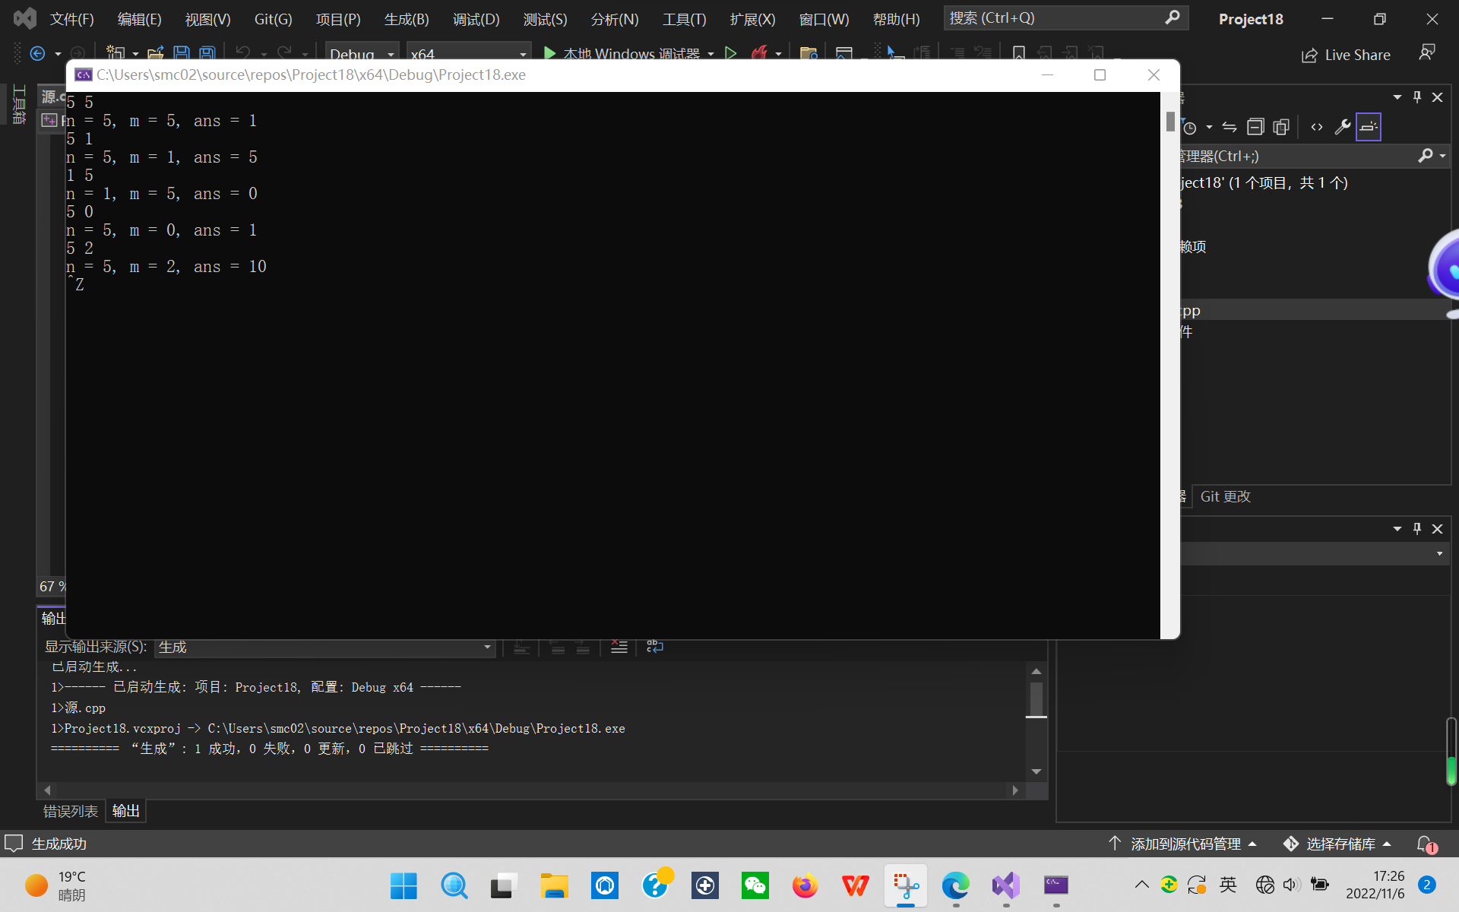Image resolution: width=1459 pixels, height=912 pixels.
Task: Click the Send Feedback person icon
Action: [x=1426, y=53]
